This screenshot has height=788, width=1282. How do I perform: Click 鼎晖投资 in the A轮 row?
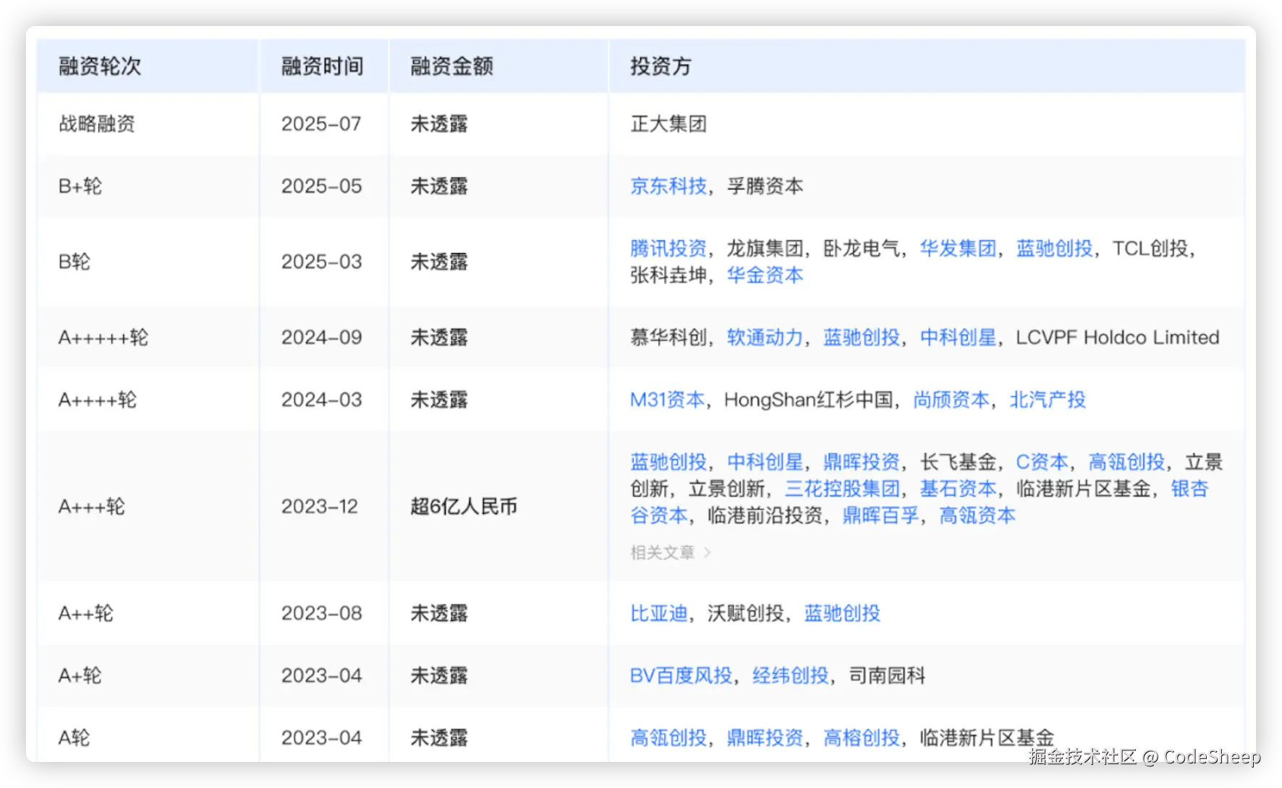(x=765, y=738)
